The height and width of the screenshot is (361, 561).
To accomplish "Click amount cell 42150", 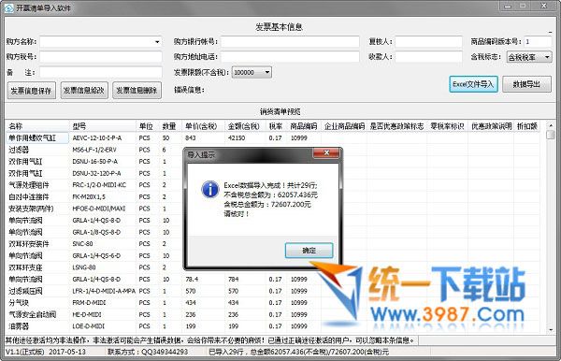I will [245, 138].
